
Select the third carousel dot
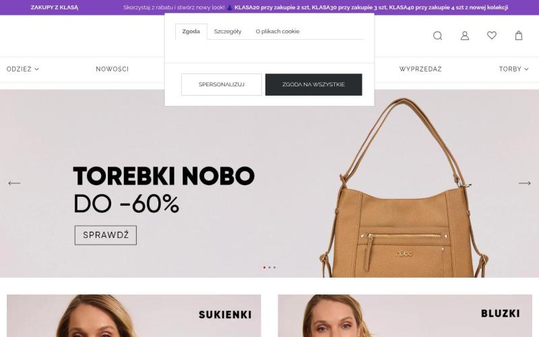click(274, 267)
